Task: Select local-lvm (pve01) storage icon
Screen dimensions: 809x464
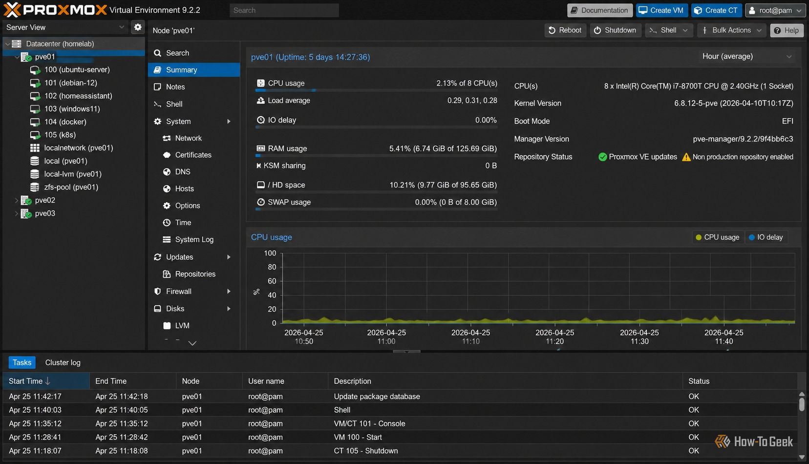Action: click(x=35, y=174)
